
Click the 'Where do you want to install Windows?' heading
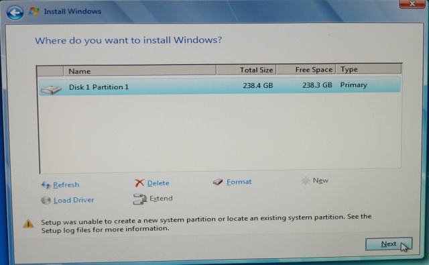pos(128,40)
